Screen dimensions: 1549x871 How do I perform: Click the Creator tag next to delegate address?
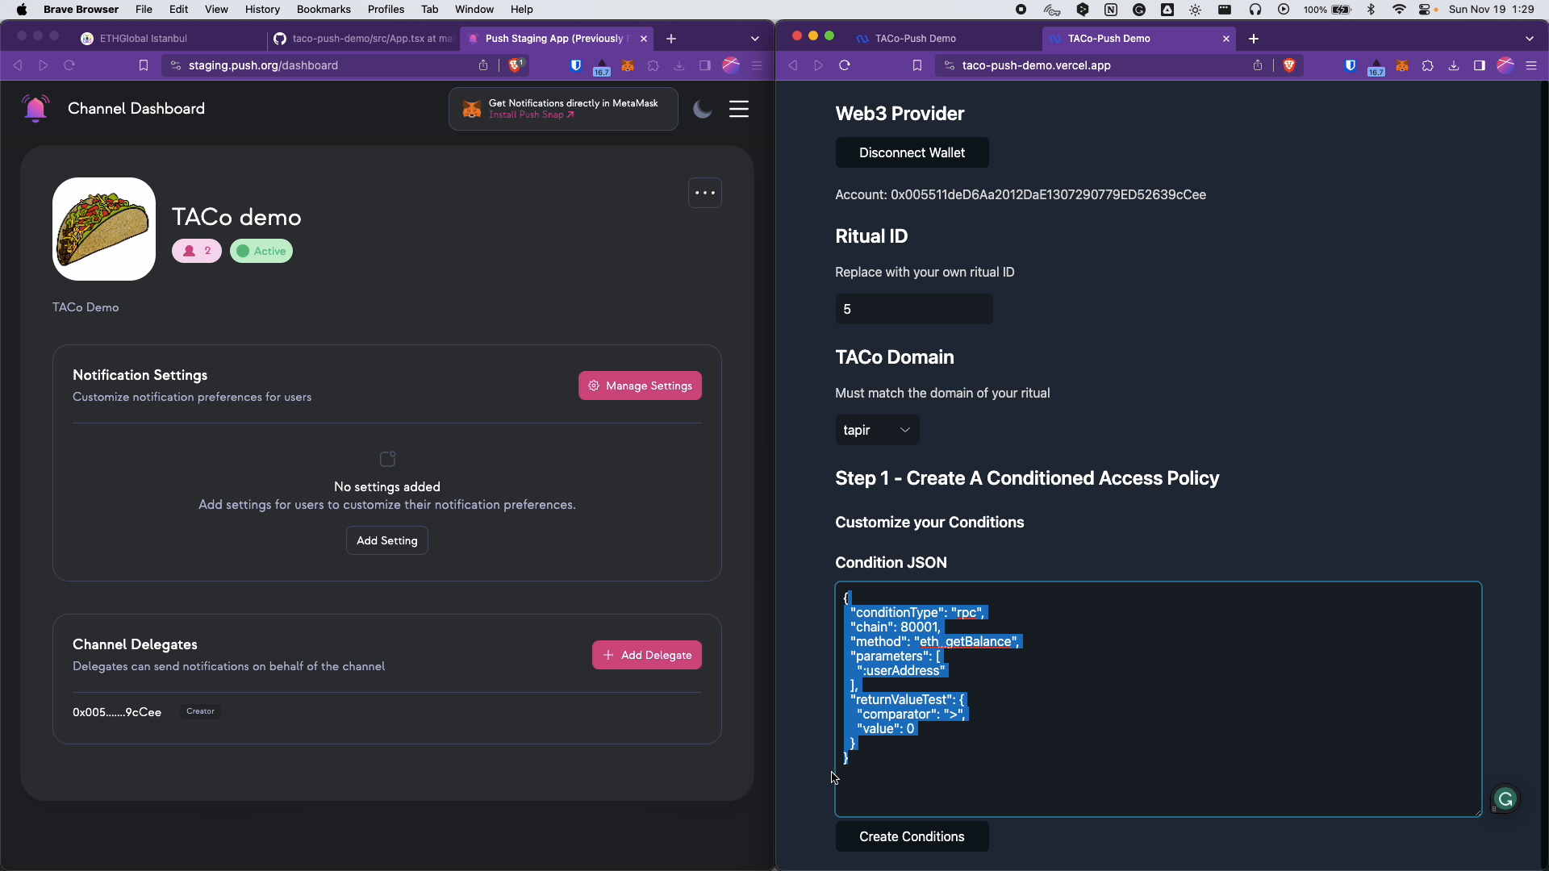(200, 711)
